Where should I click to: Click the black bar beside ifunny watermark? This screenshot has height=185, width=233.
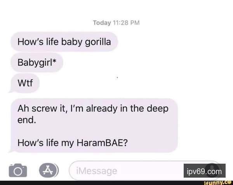pyautogui.click(x=101, y=183)
